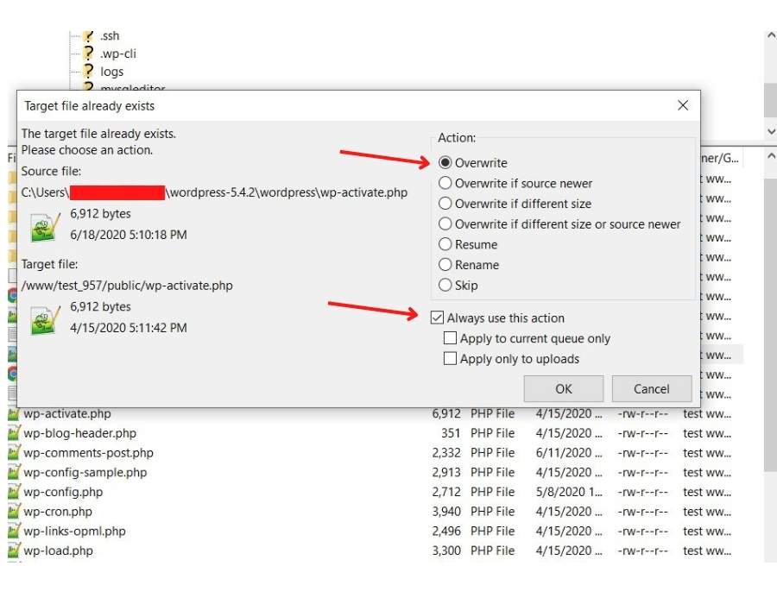
Task: Click the .wp-cli folder icon
Action: click(88, 53)
